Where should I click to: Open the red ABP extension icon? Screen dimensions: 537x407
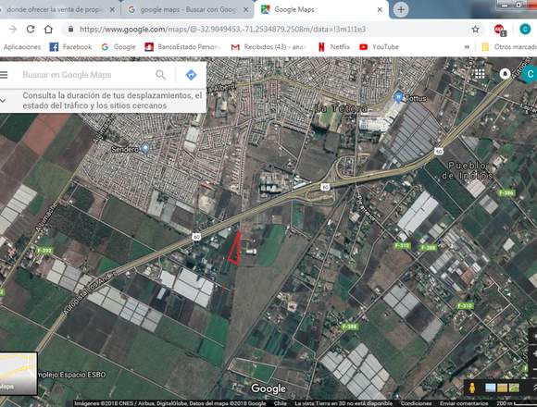[x=500, y=30]
